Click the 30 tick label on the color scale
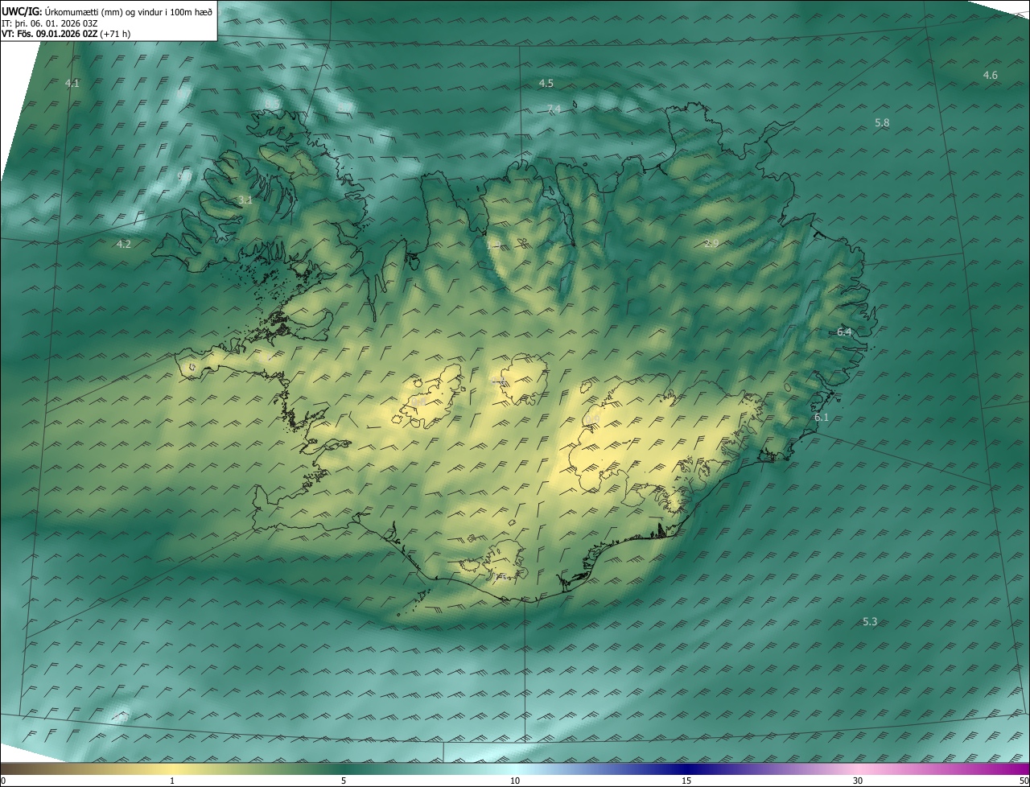The height and width of the screenshot is (787, 1030). [858, 781]
